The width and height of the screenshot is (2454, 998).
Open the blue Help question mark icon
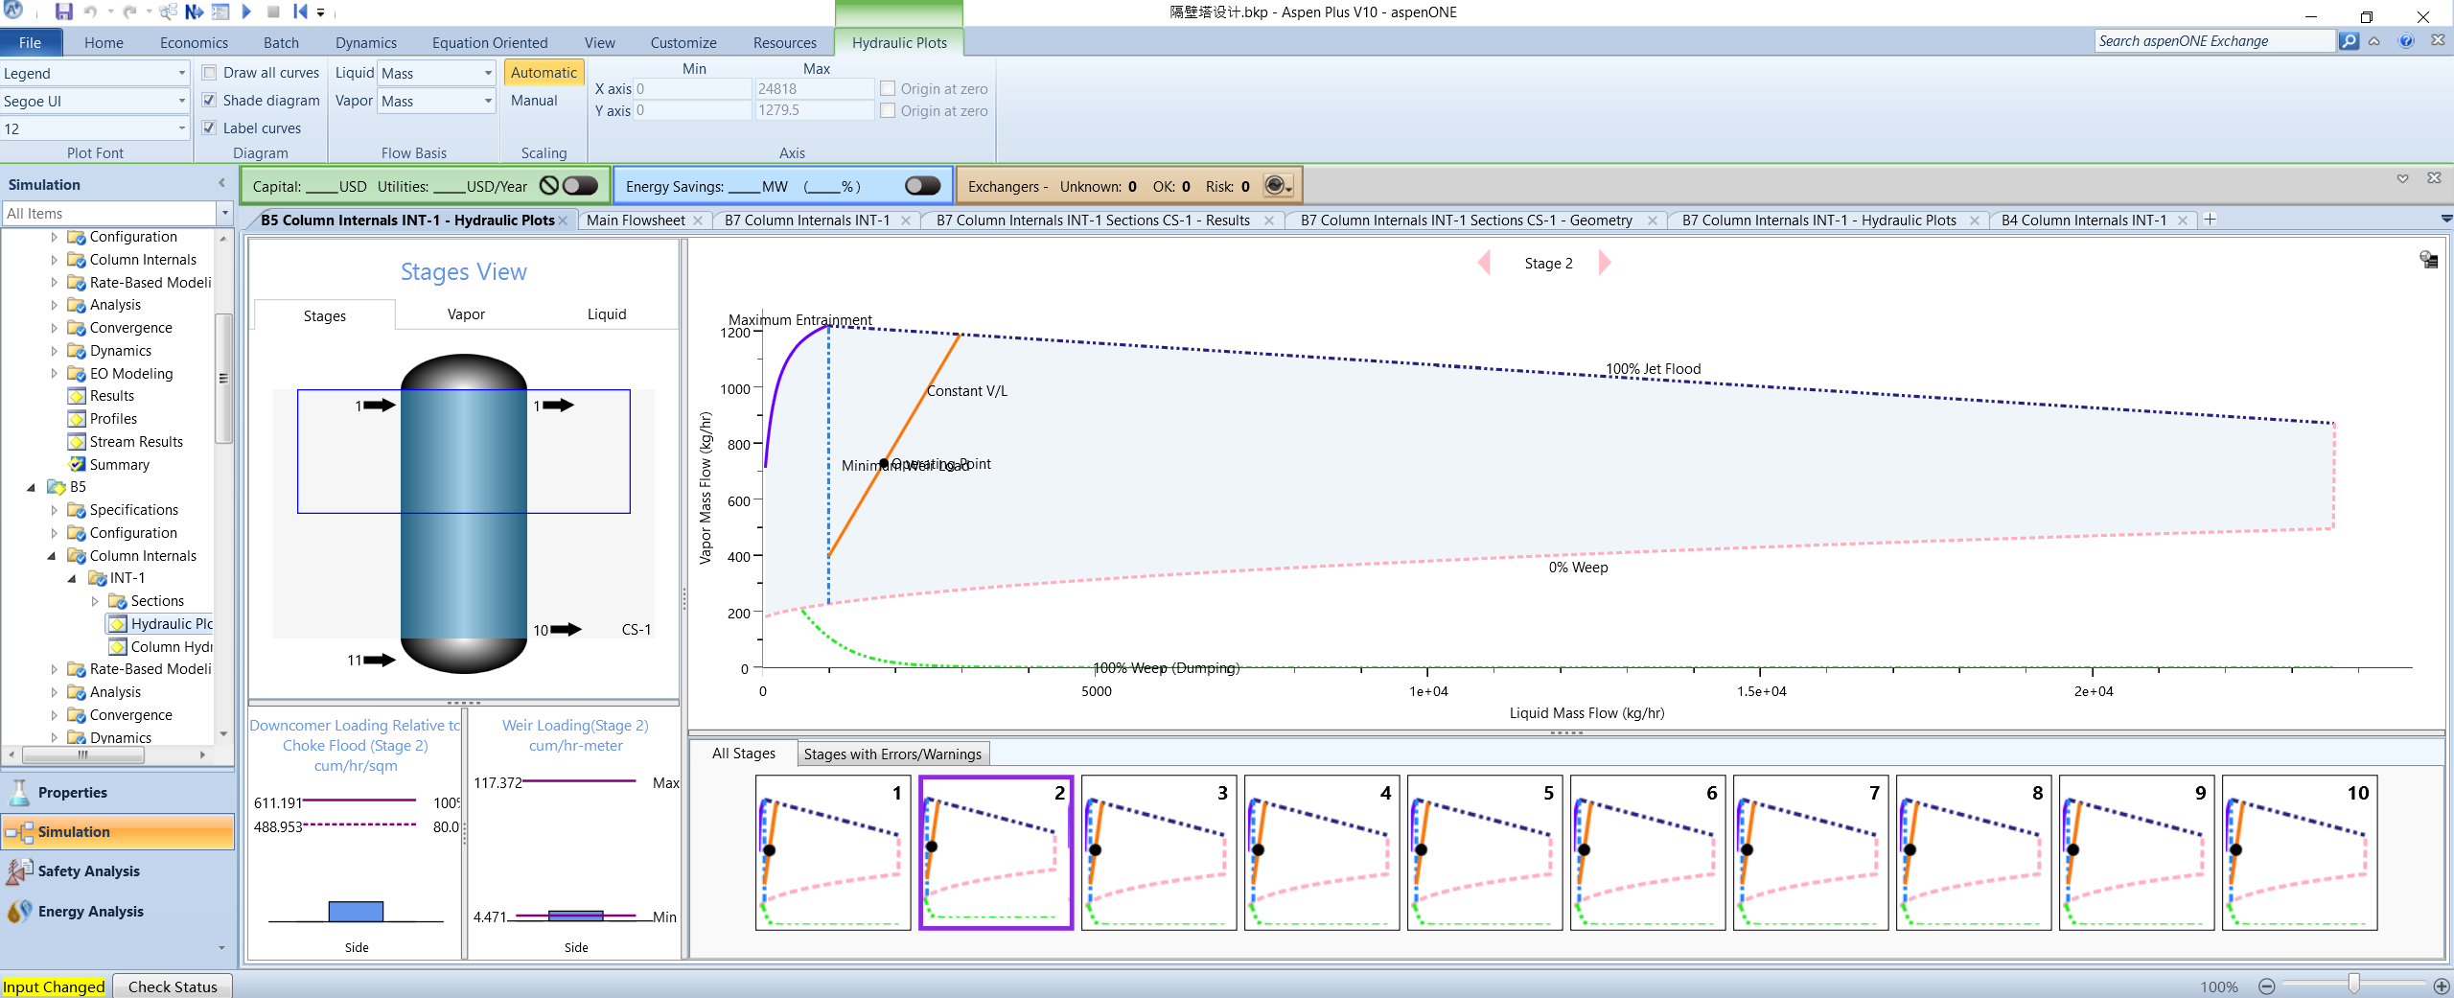pos(2406,41)
